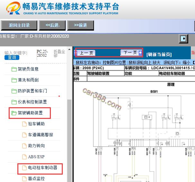The width and height of the screenshot is (195, 182).
Task: Click page icon beside 驻车辅助
Action: click(x=24, y=124)
